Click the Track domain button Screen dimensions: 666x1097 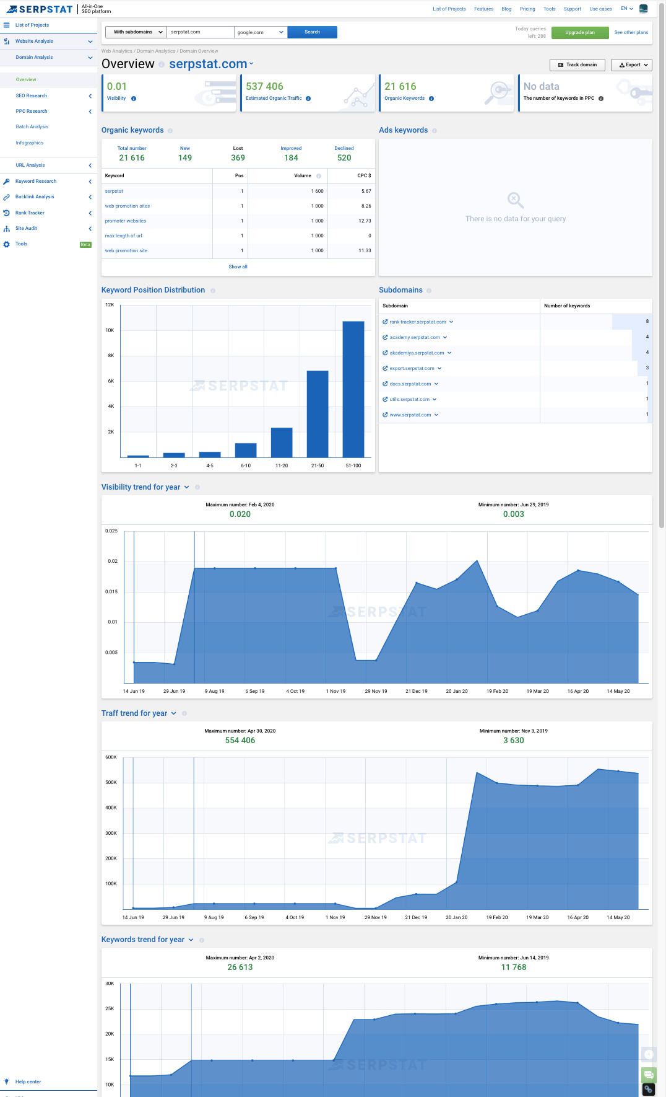coord(577,65)
